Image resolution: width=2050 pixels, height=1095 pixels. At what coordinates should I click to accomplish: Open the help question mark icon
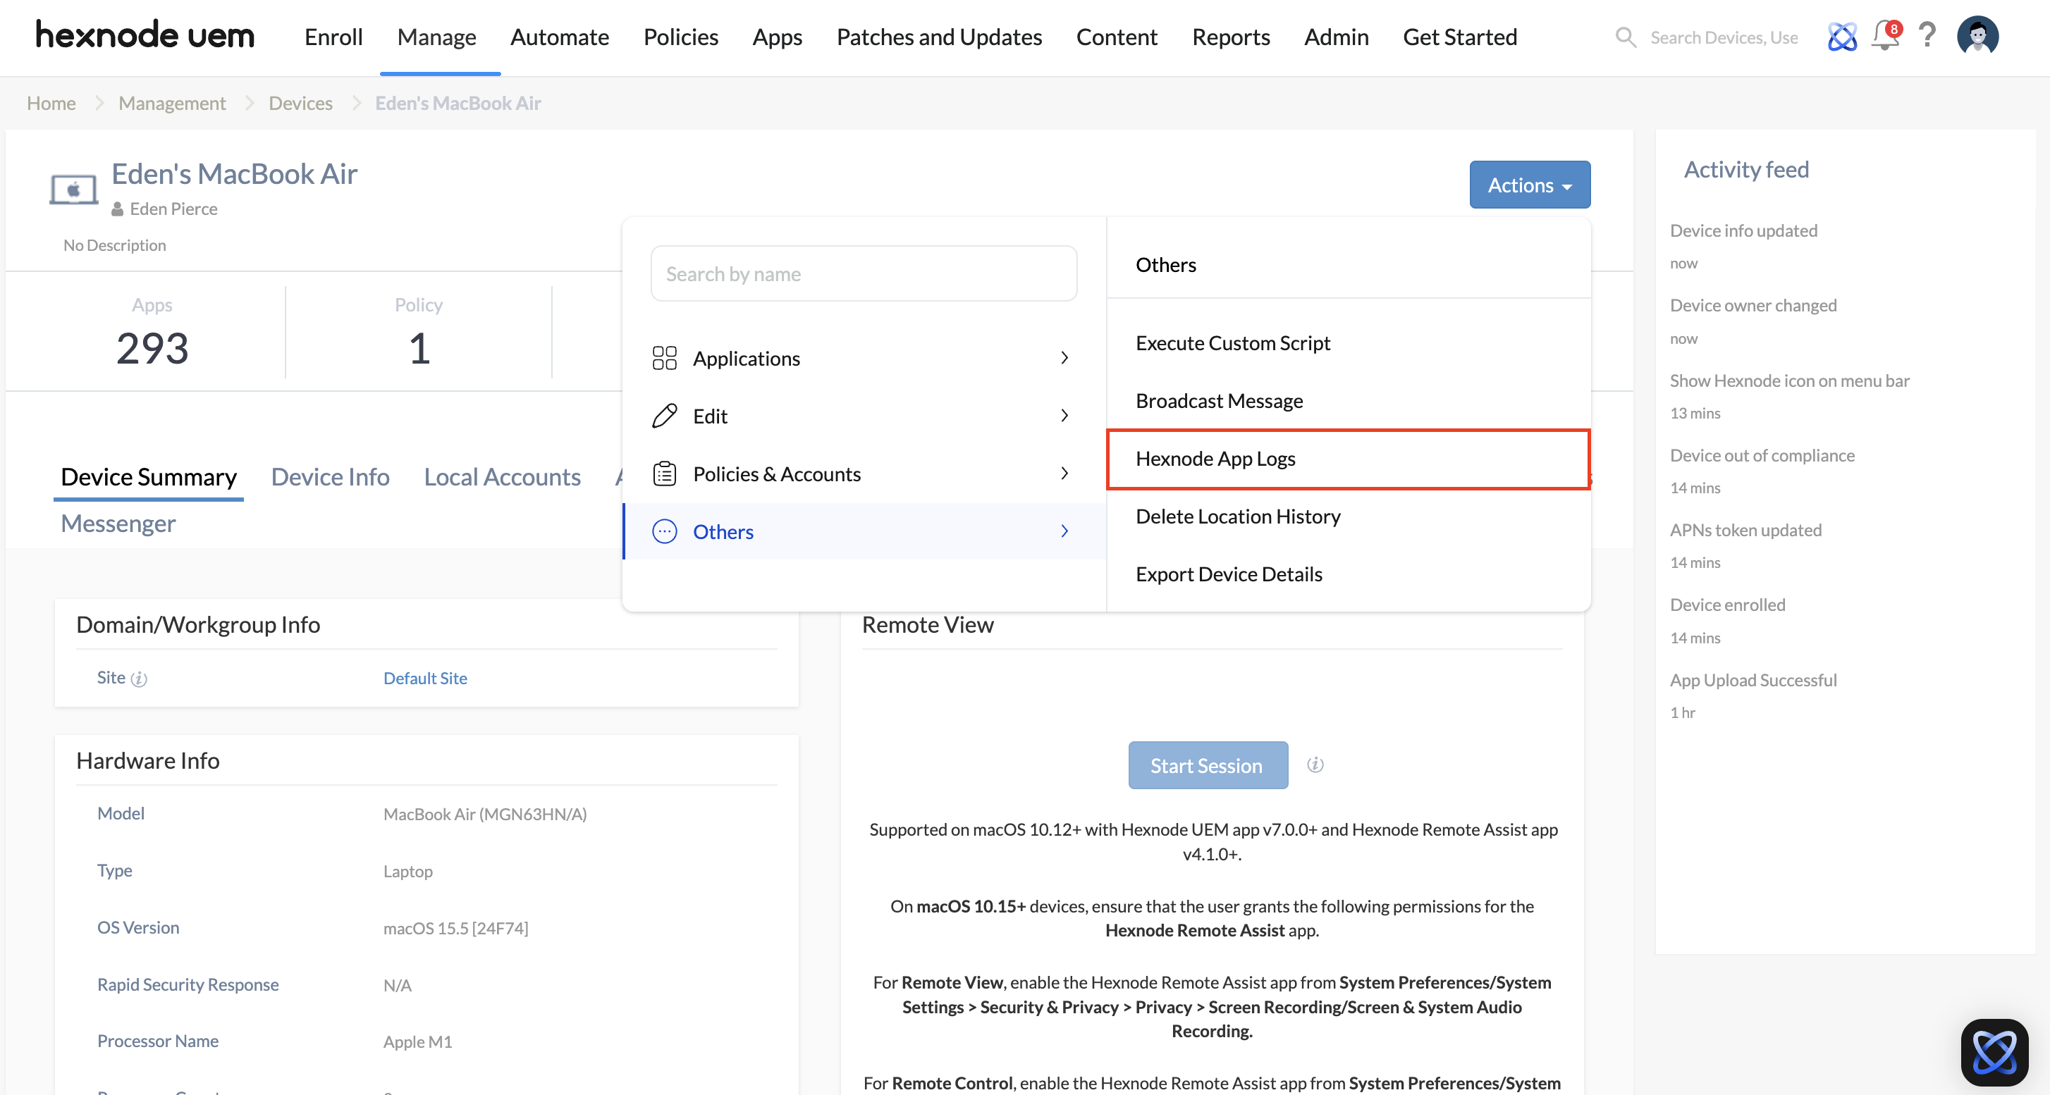1927,36
